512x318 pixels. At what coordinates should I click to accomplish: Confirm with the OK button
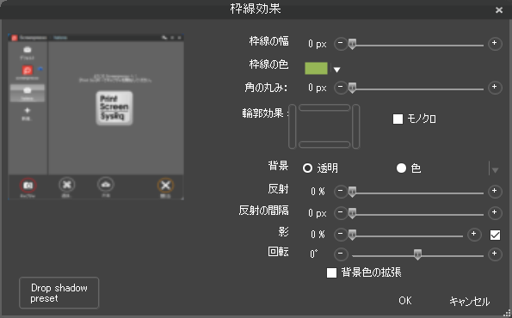point(405,301)
